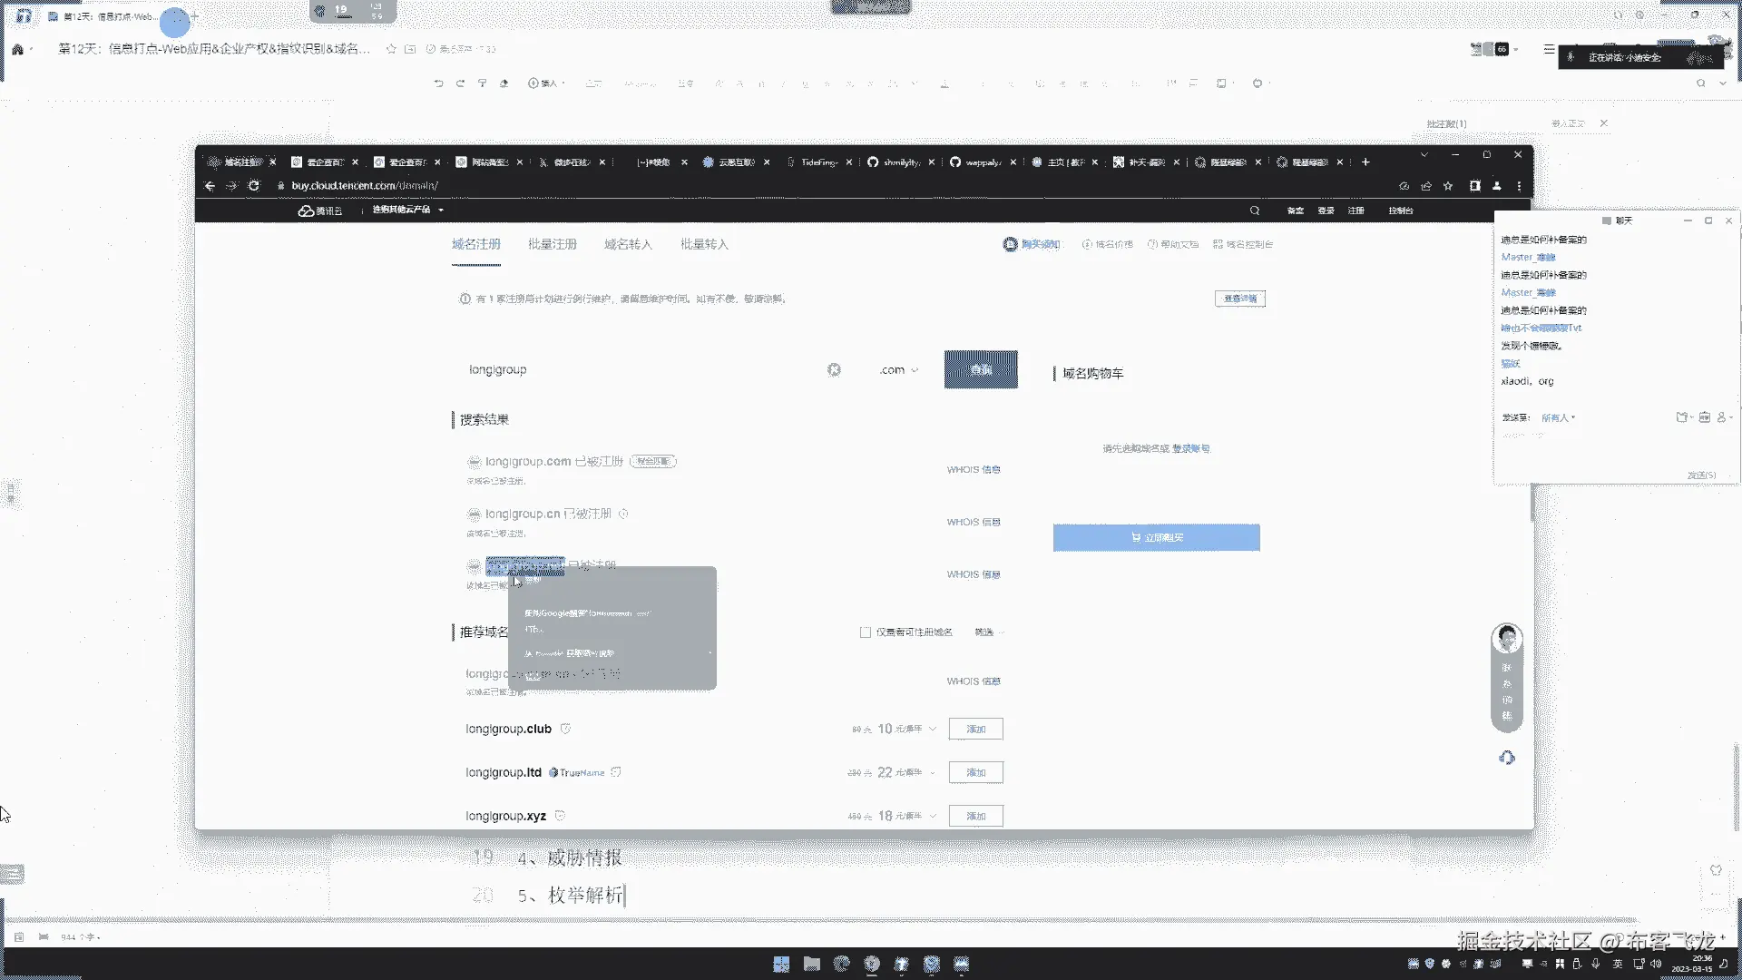Screen dimensions: 1742x980
Task: Tick the show only available domains checkbox
Action: click(x=866, y=632)
